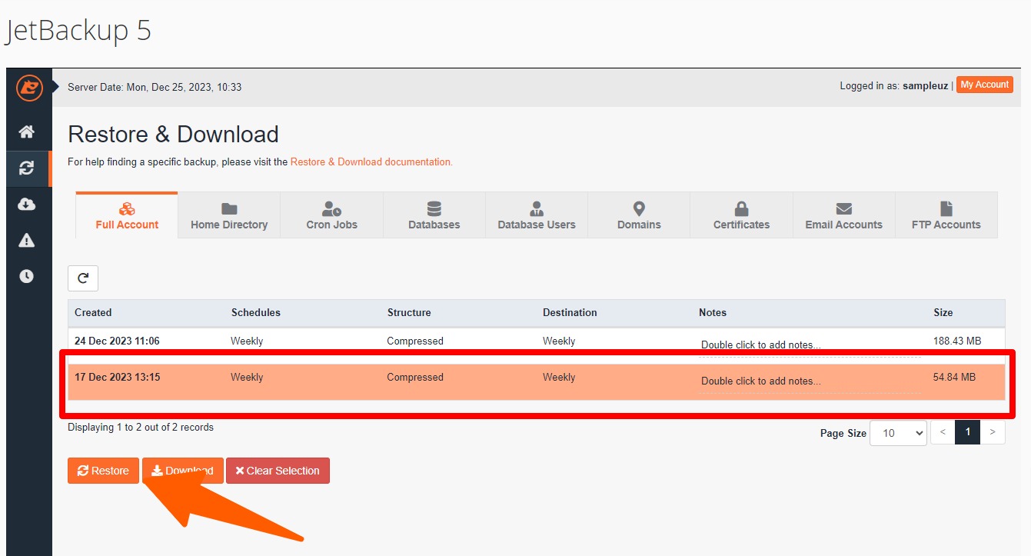
Task: Open the Page Size dropdown
Action: 898,433
